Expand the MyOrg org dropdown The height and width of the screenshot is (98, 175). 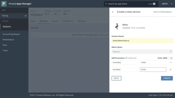pos(25,16)
